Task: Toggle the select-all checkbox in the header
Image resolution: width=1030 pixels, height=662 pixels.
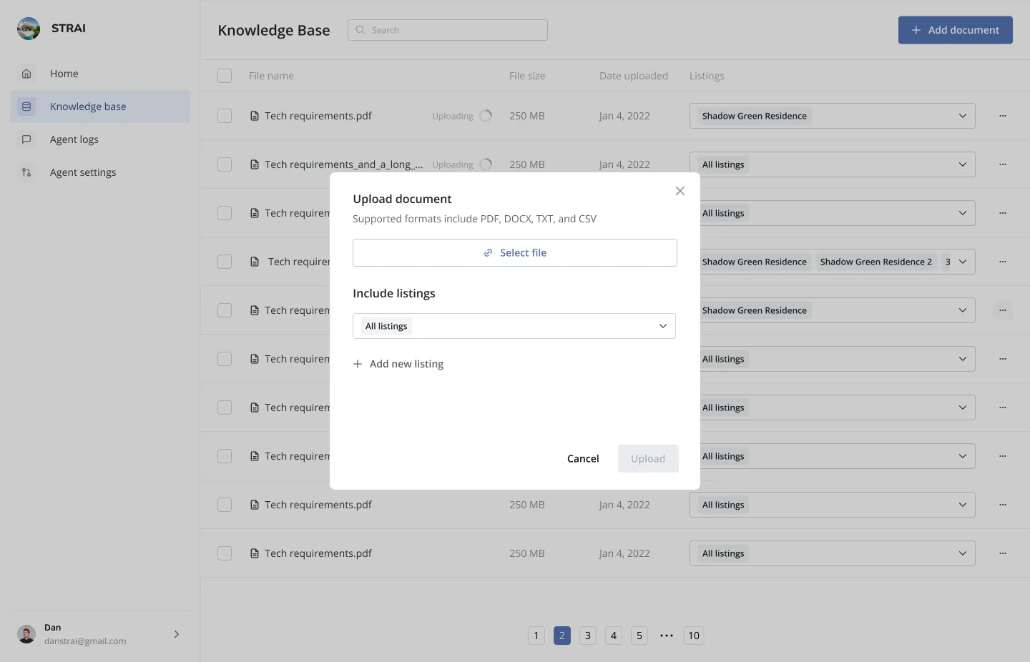Action: (x=224, y=75)
